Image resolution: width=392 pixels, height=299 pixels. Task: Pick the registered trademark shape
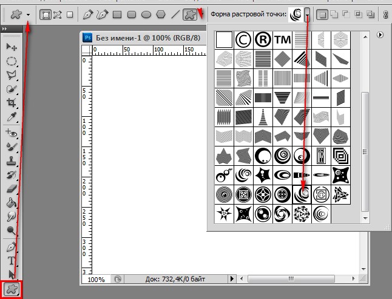click(263, 40)
